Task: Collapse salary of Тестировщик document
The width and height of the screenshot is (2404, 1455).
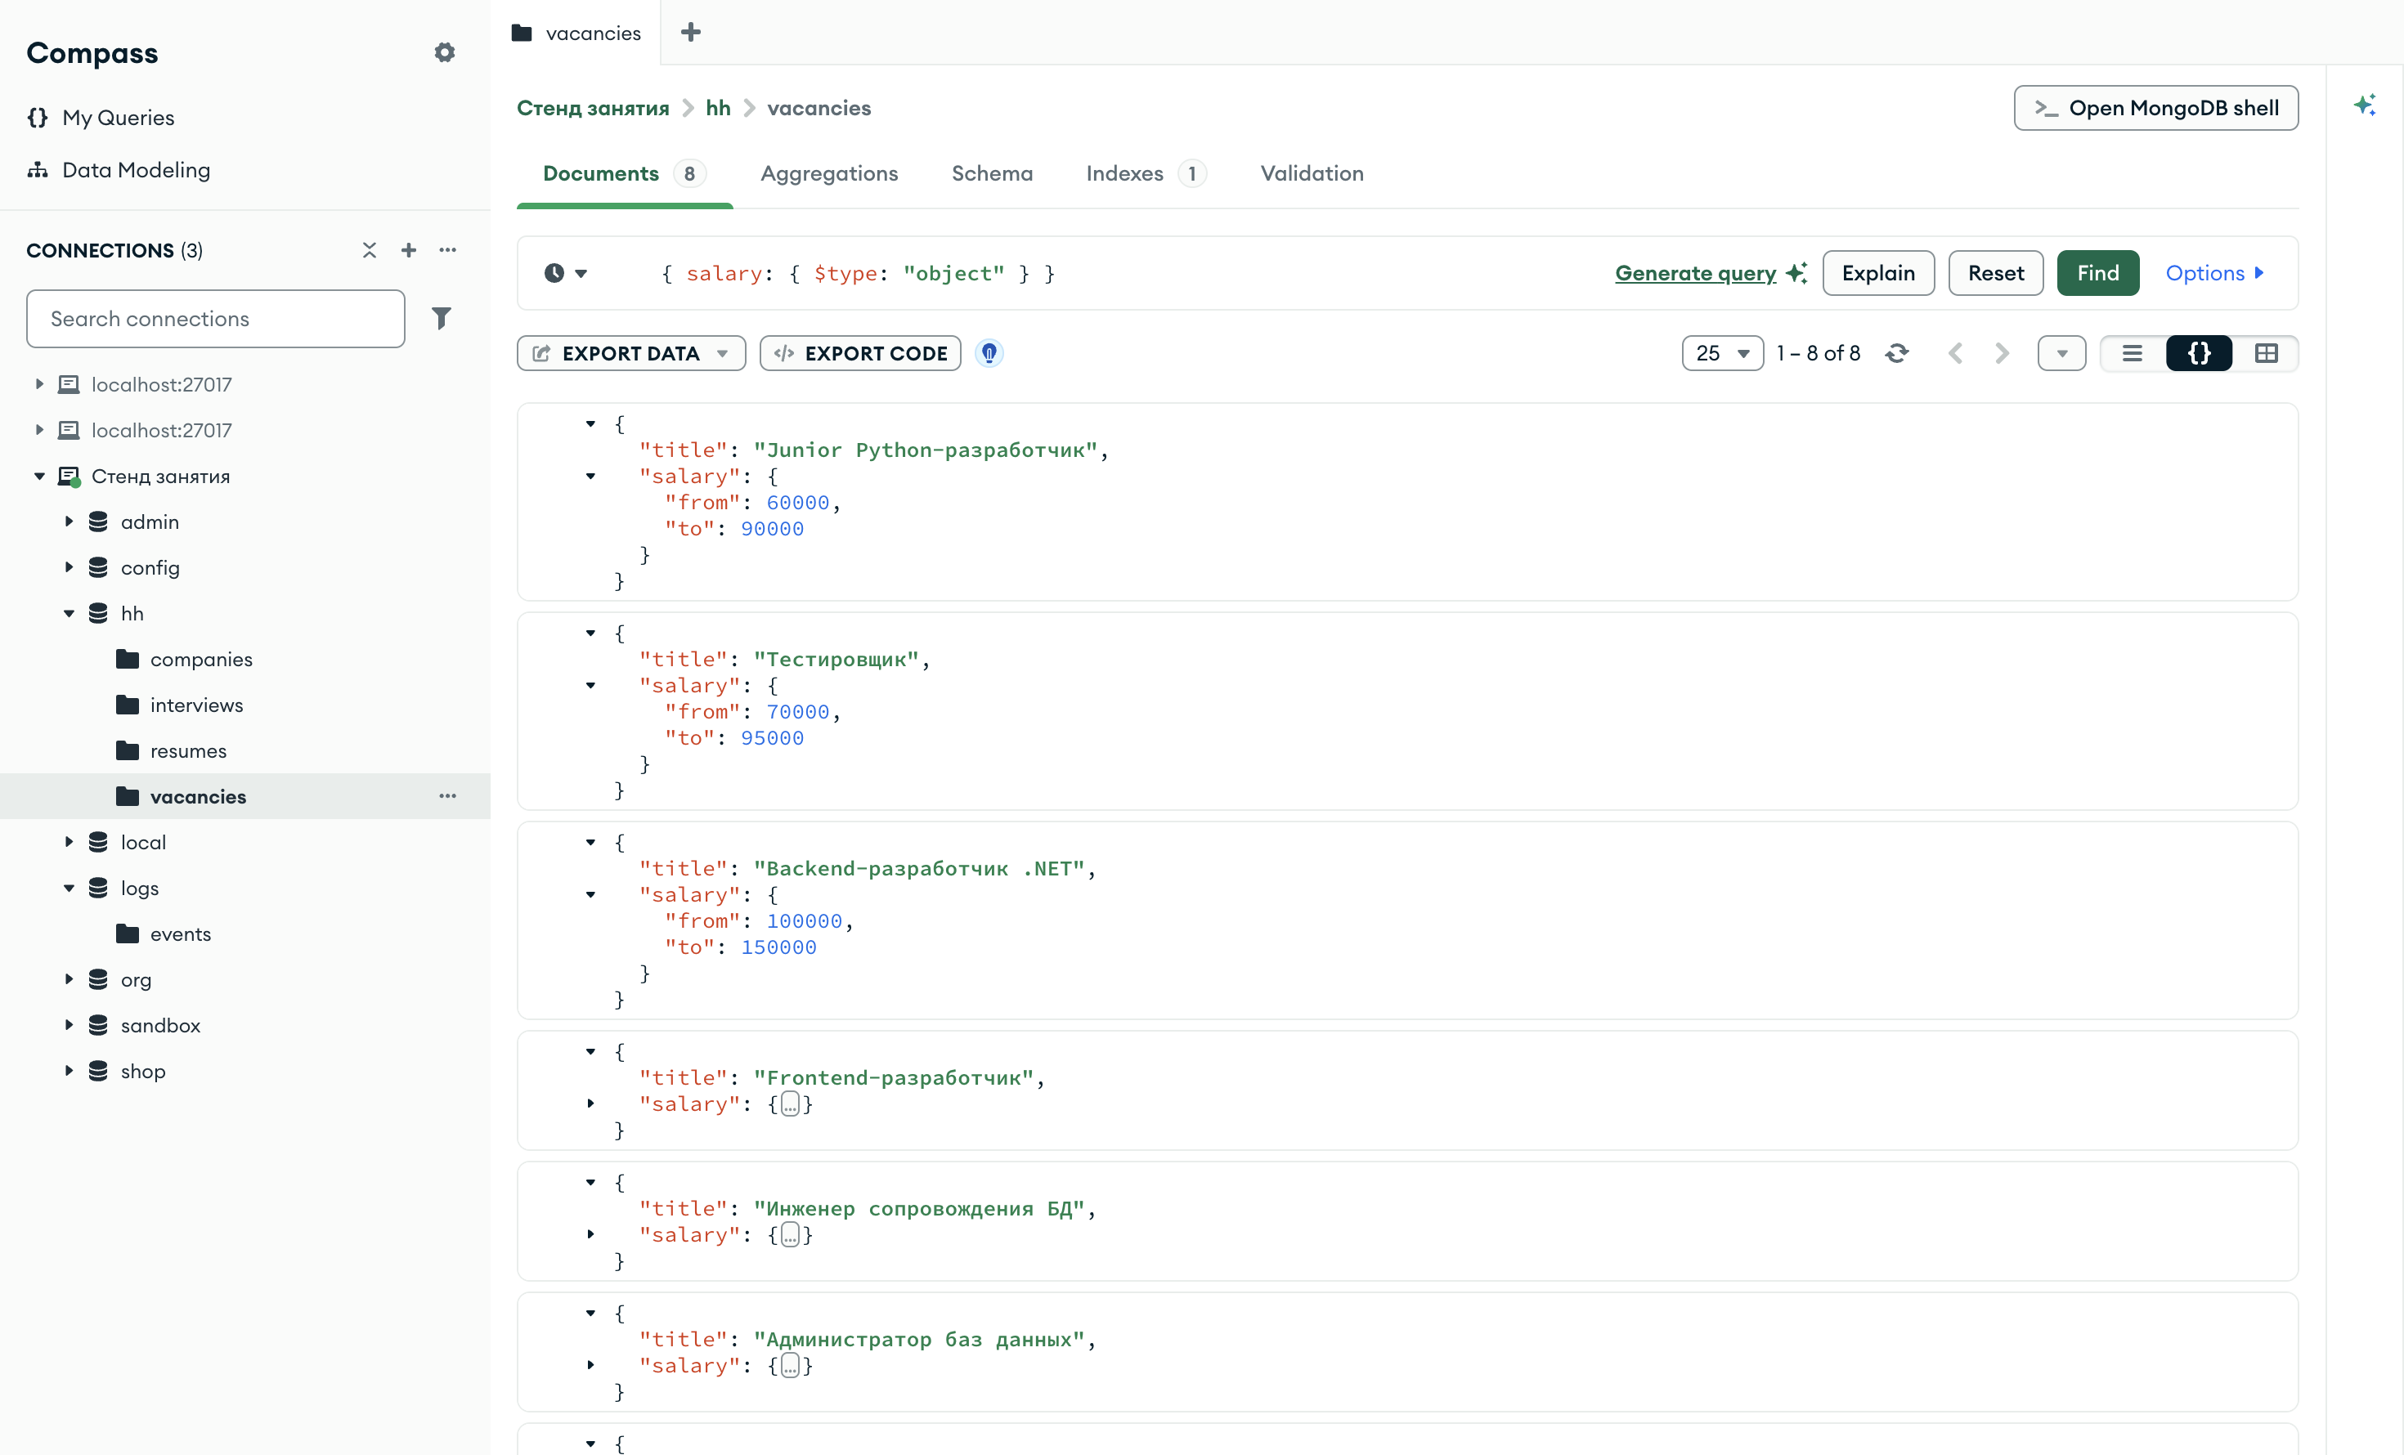Action: coord(590,686)
